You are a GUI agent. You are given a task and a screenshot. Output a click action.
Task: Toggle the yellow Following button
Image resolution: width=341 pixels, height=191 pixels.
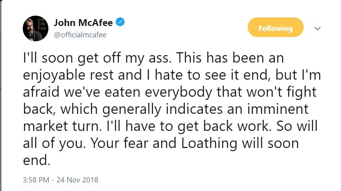click(276, 27)
